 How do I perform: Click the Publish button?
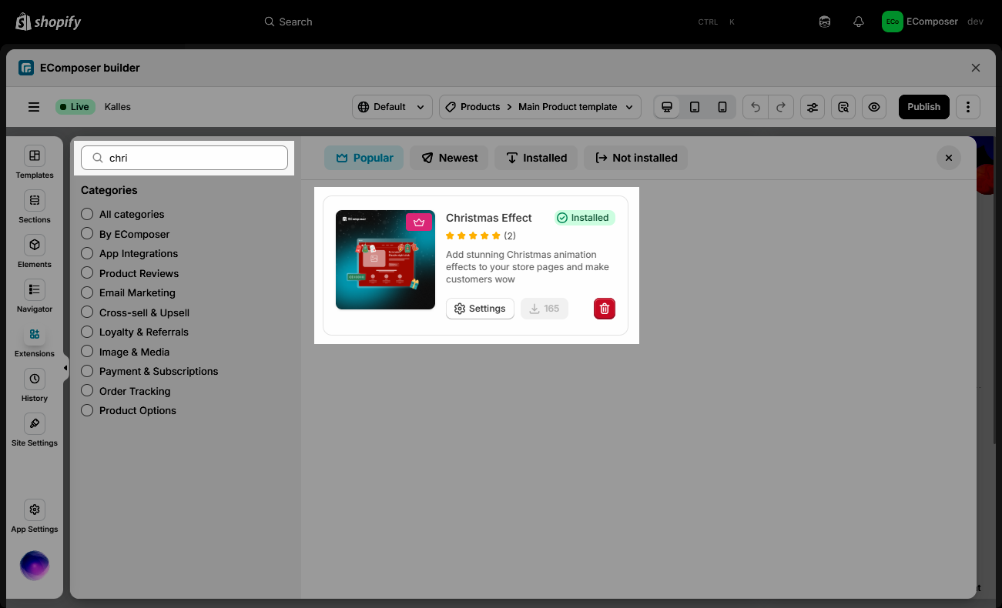pos(923,107)
